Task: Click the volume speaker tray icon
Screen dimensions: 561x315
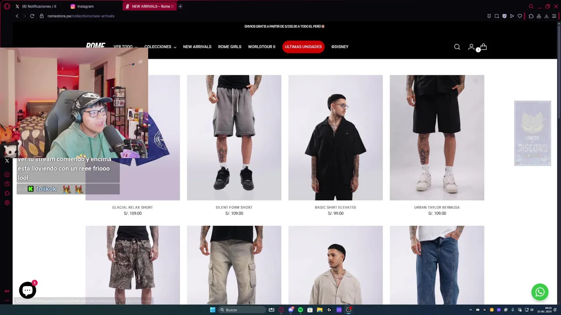Action: click(532, 310)
